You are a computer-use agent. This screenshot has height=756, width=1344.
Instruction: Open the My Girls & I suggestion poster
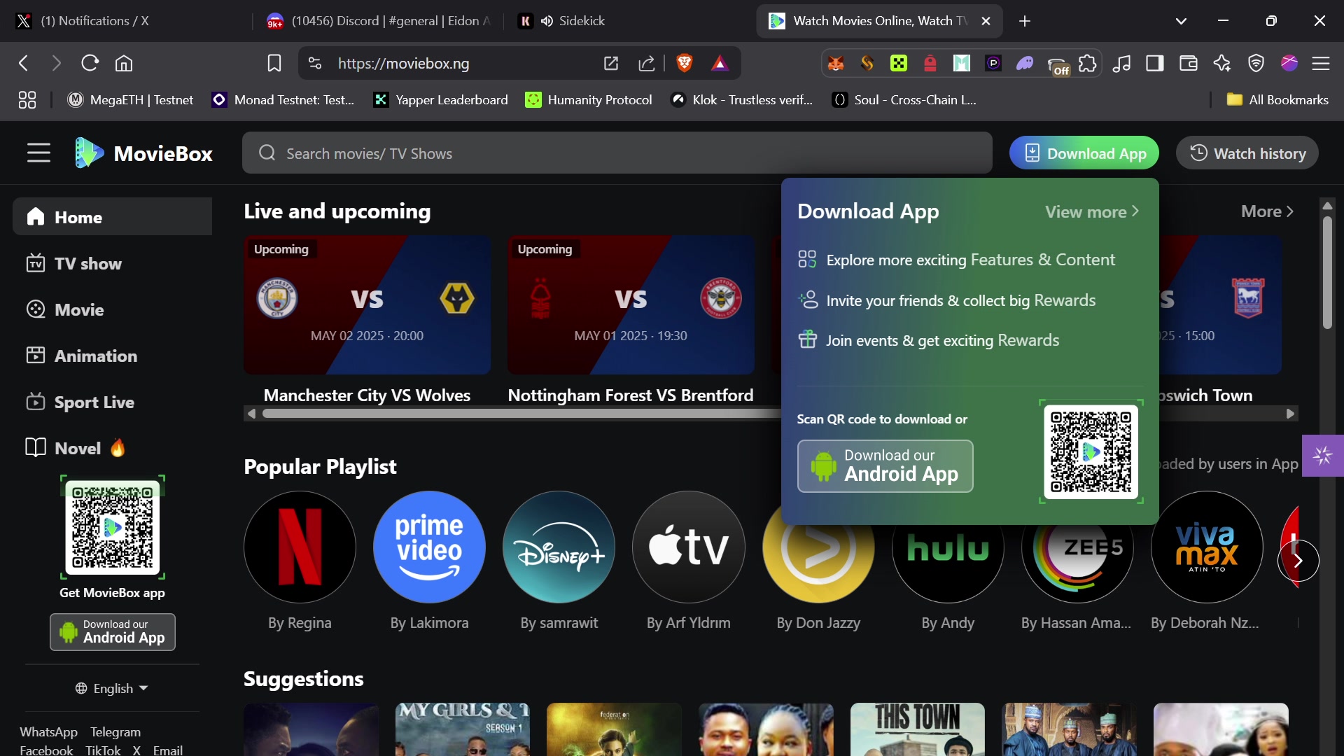point(463,729)
